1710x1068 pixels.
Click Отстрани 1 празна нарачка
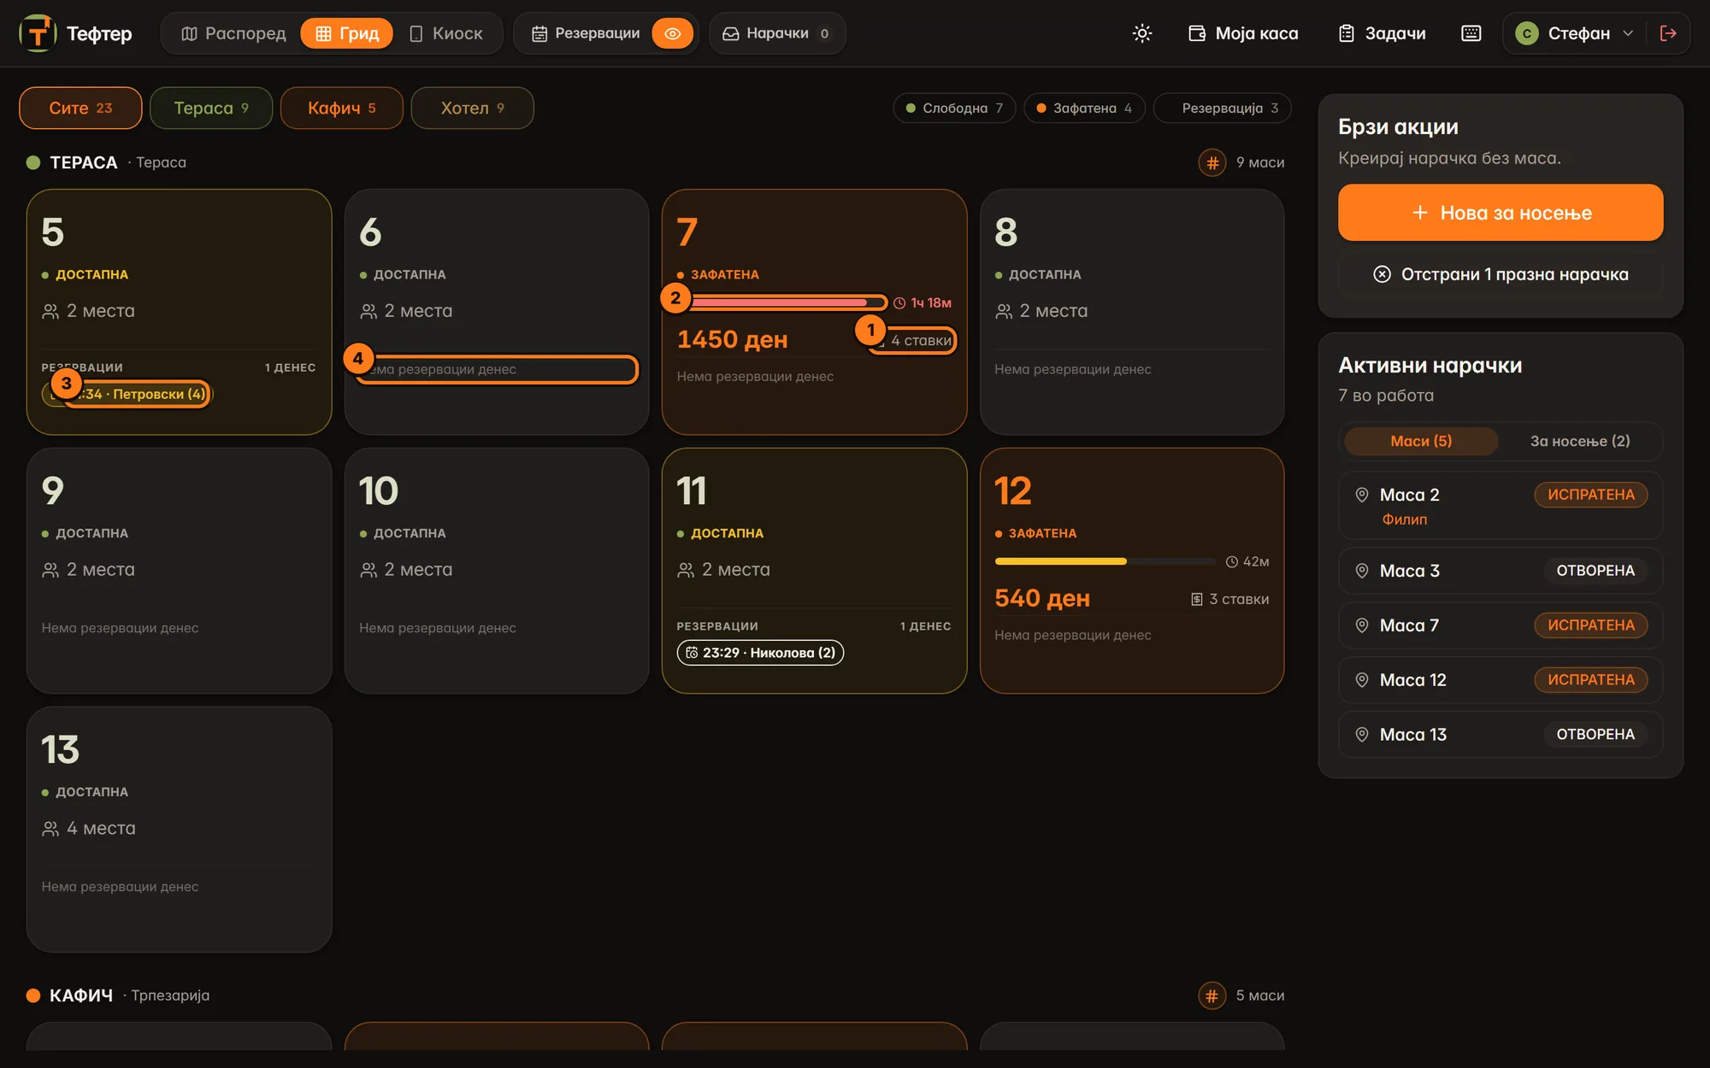coord(1501,274)
